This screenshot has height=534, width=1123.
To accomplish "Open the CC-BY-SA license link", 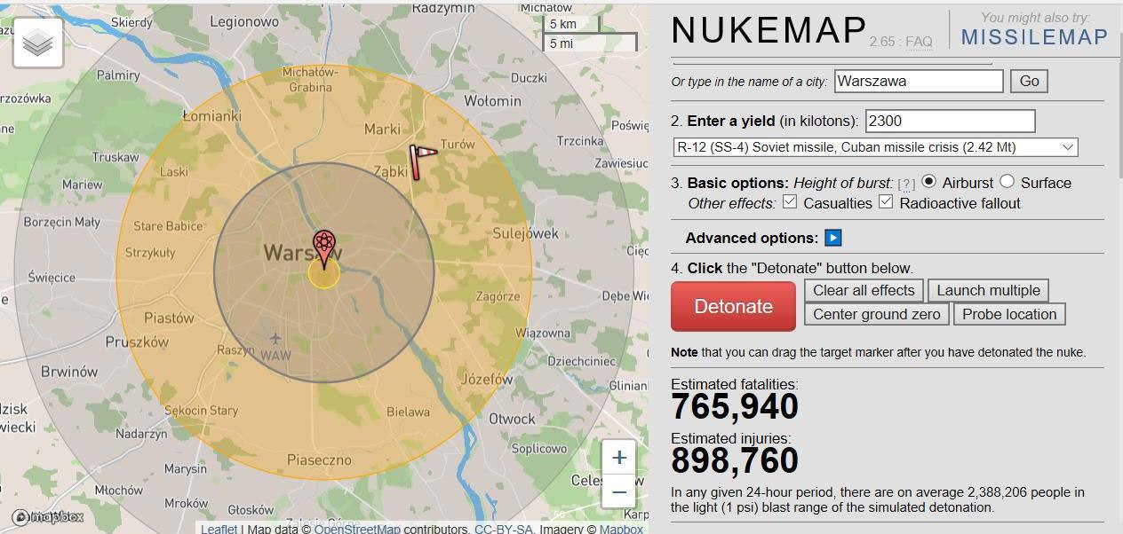I will pyautogui.click(x=503, y=529).
